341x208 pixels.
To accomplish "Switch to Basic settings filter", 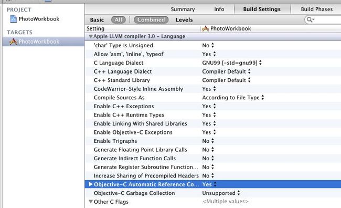I will [97, 20].
